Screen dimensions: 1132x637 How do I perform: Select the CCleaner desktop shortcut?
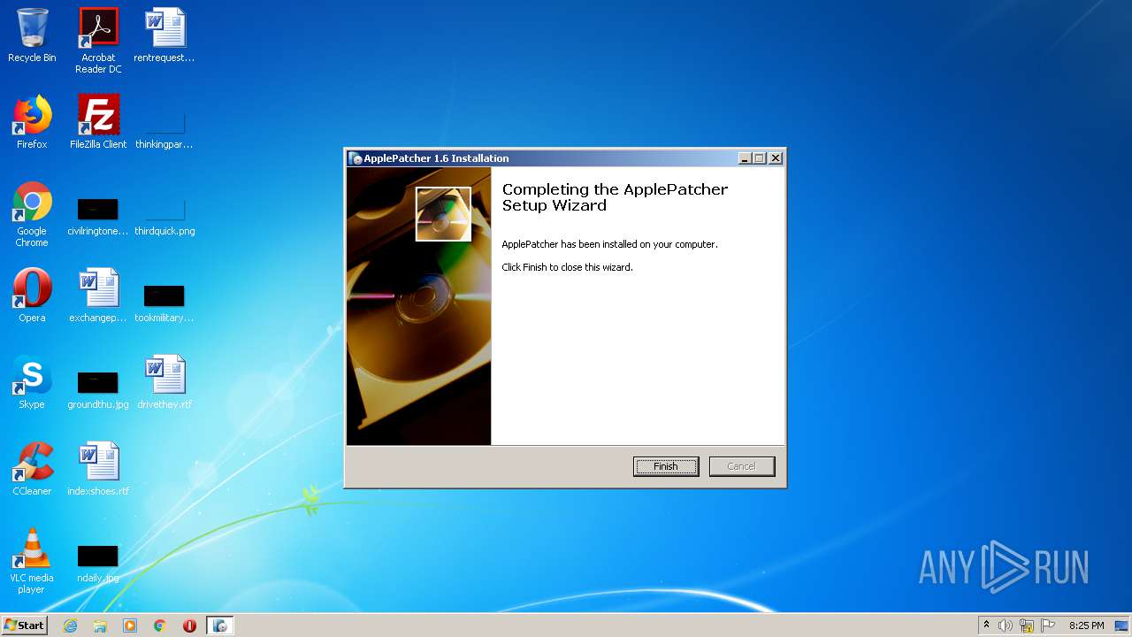pos(32,469)
